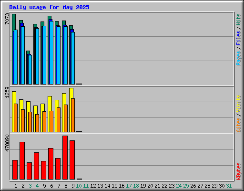Click day label '18' on the x-axis
The height and width of the screenshot is (191, 244).
[x=136, y=186]
